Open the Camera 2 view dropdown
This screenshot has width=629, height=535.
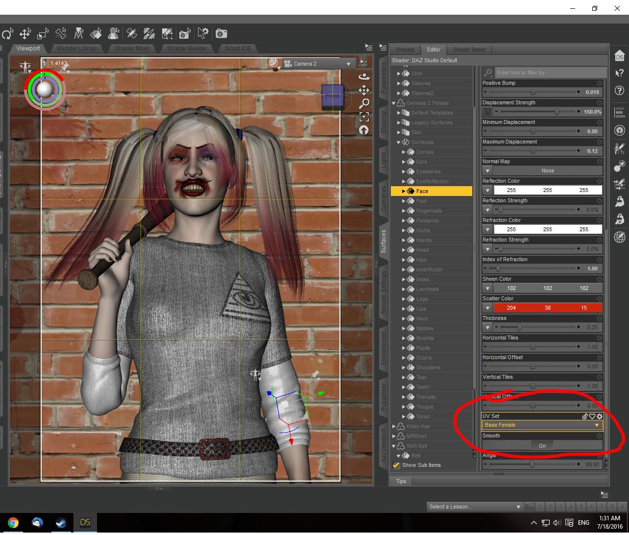318,64
